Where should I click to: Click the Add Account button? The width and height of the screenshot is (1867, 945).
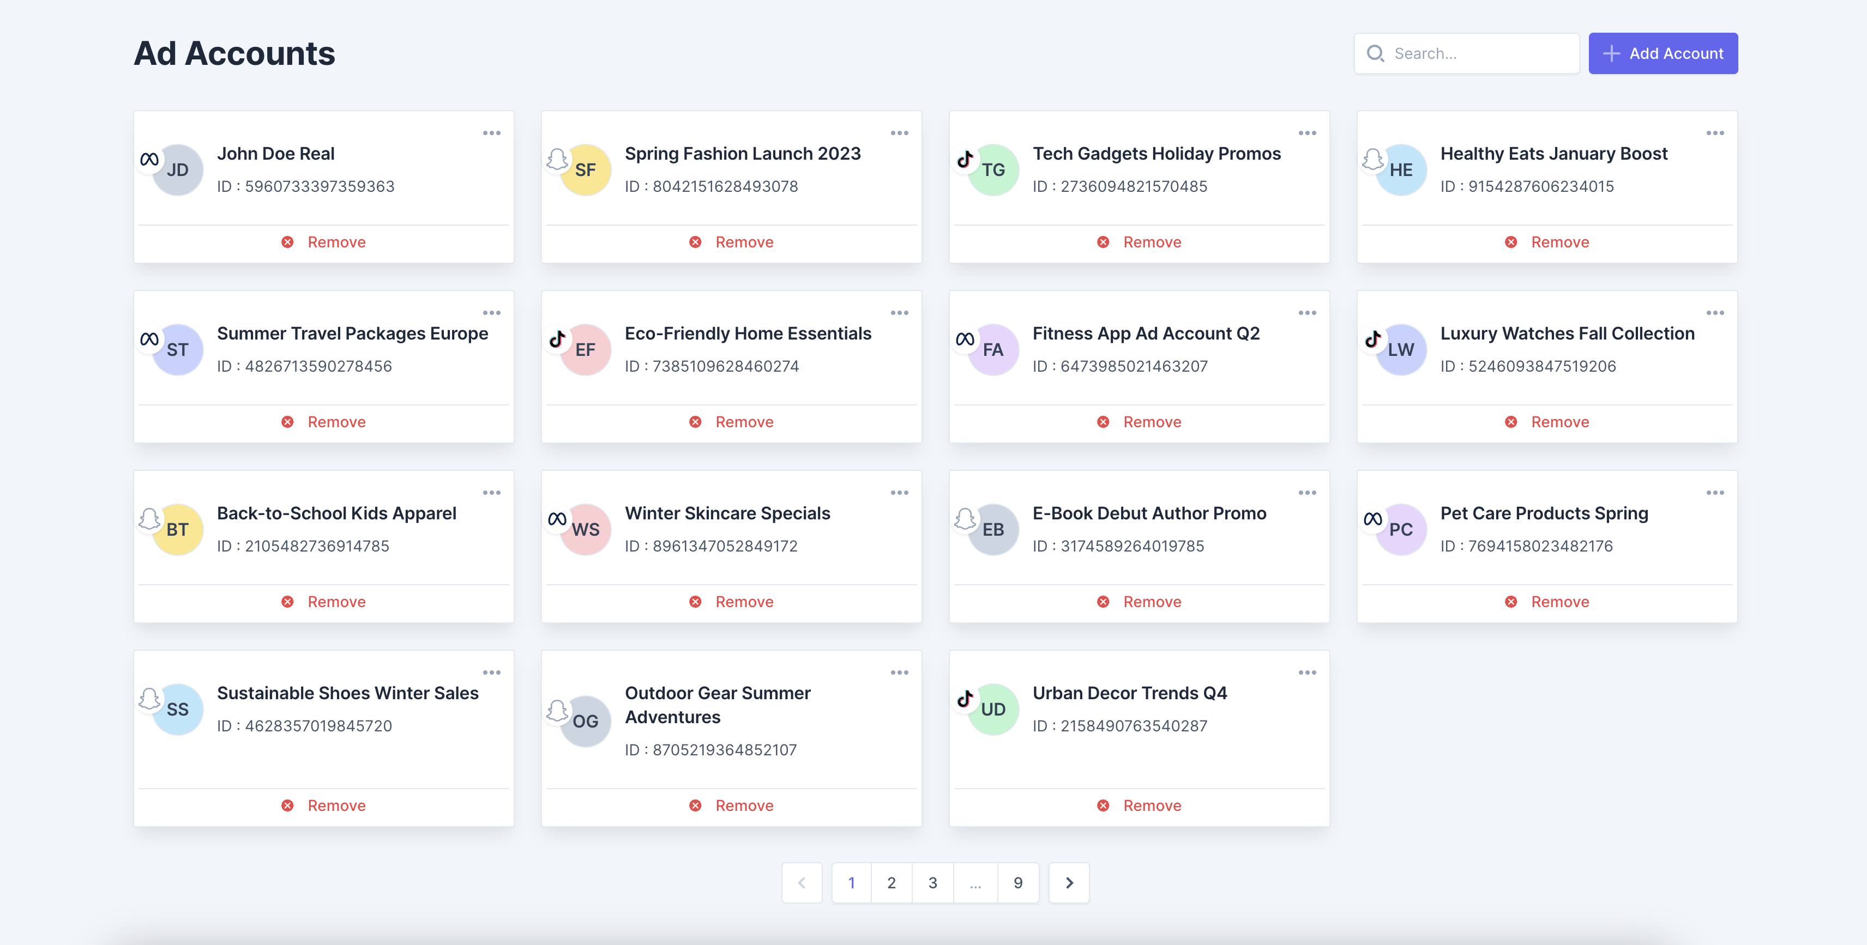(1663, 53)
